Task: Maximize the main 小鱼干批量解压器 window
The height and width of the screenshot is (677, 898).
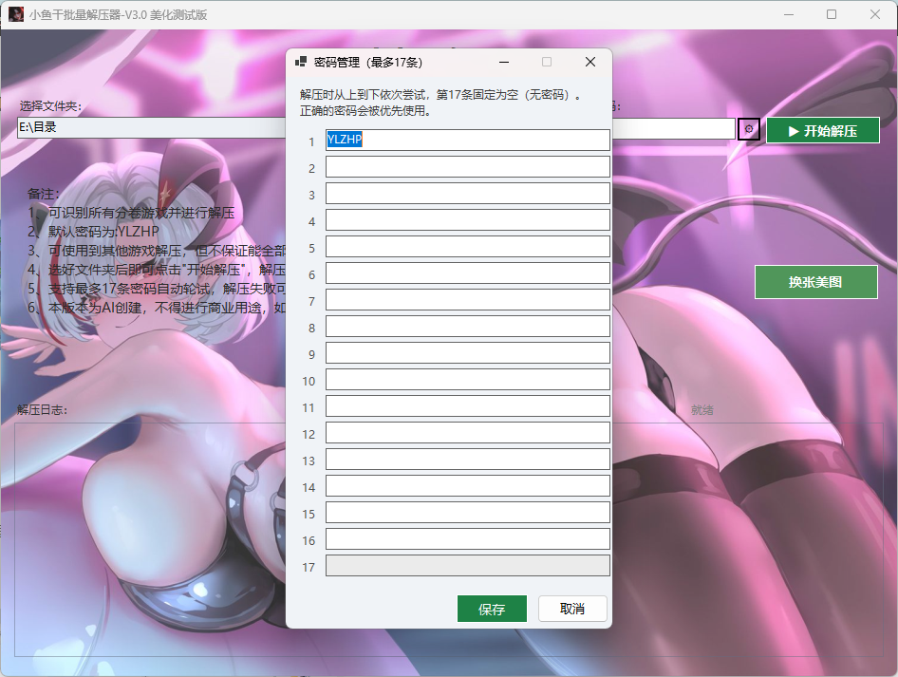Action: (832, 14)
